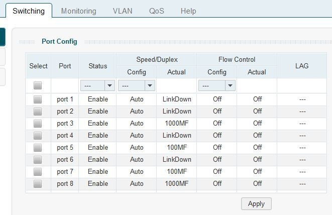
Task: Enable the port 8 selection checkbox
Action: point(38,184)
